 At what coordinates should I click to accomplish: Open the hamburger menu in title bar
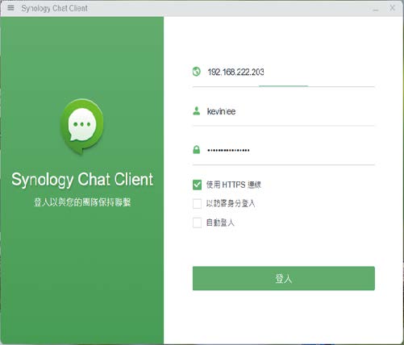(x=10, y=8)
